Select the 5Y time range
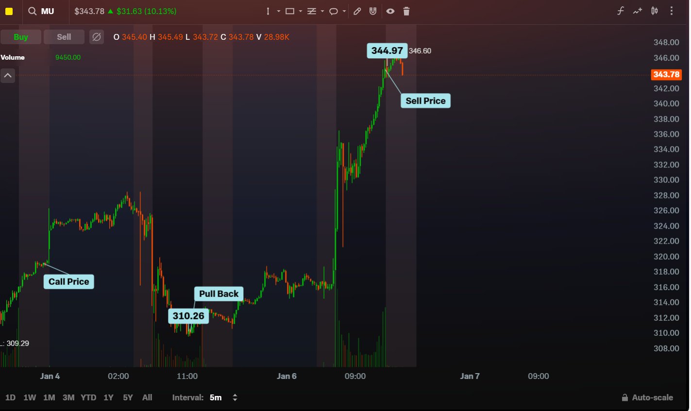 pyautogui.click(x=128, y=397)
